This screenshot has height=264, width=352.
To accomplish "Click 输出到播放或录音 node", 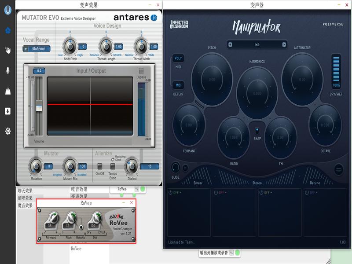I will [x=214, y=253].
